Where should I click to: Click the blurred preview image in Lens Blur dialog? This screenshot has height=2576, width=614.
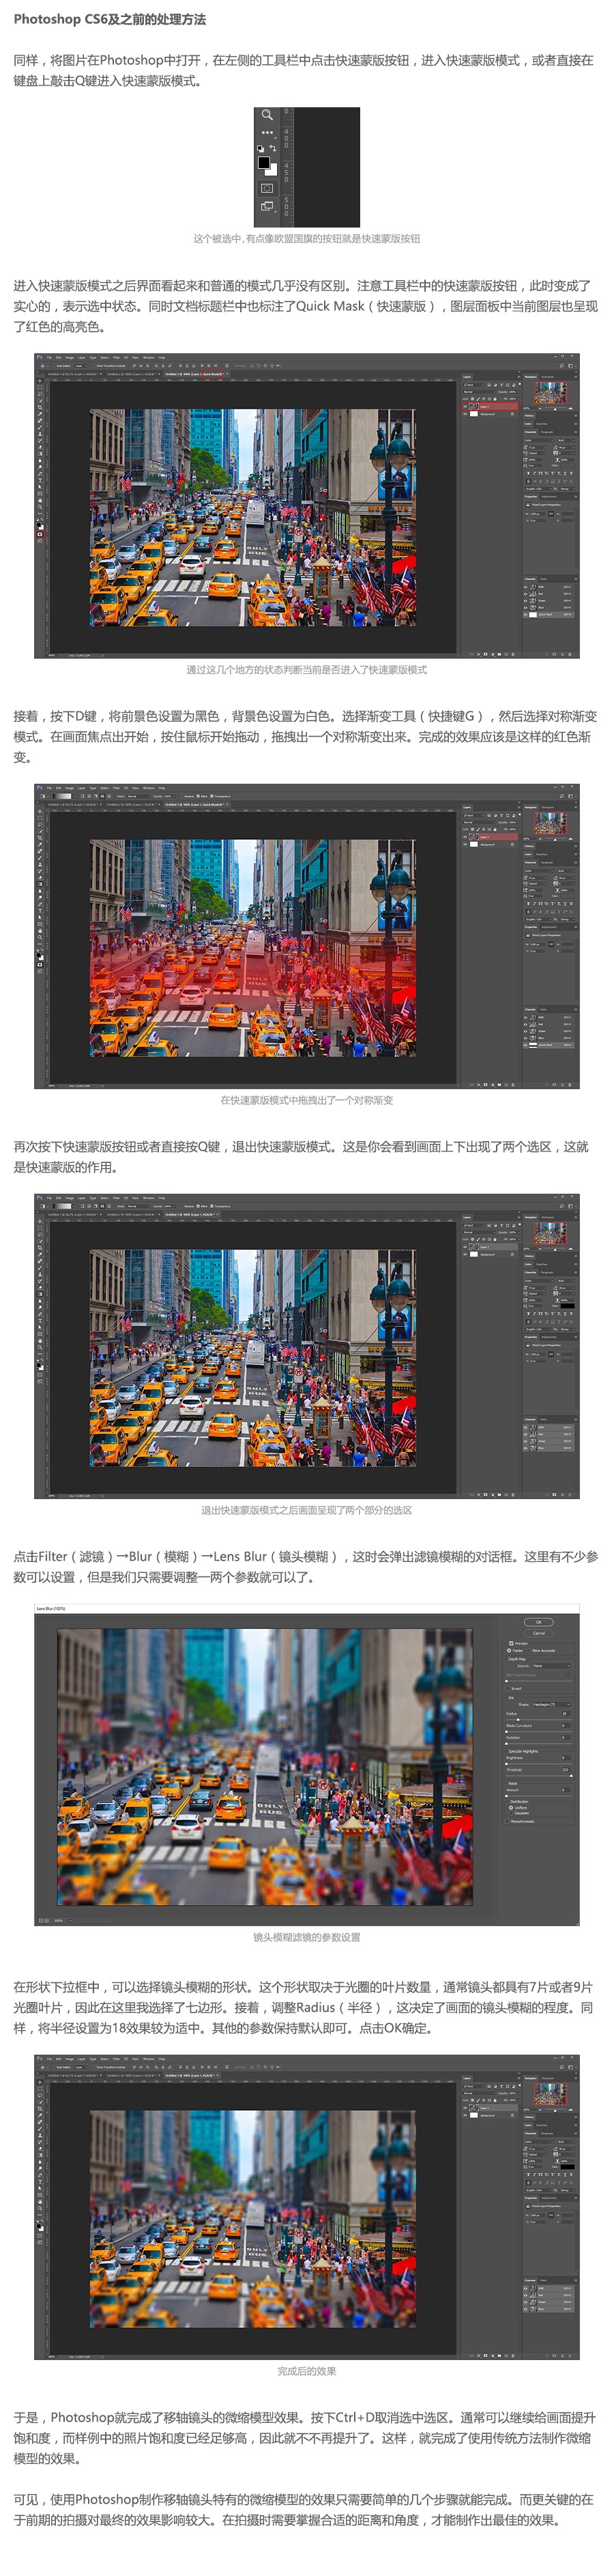point(265,1766)
